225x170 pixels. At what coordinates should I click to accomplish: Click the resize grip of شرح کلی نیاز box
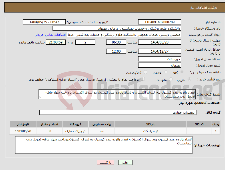point(40,98)
